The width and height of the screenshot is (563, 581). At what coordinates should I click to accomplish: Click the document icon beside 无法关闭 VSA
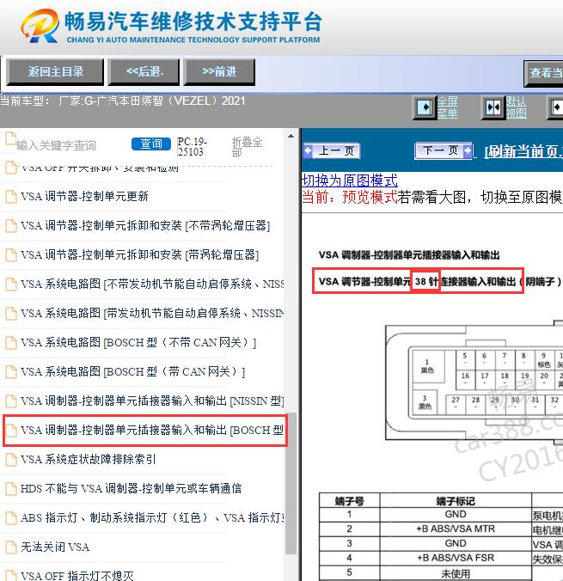coord(11,547)
